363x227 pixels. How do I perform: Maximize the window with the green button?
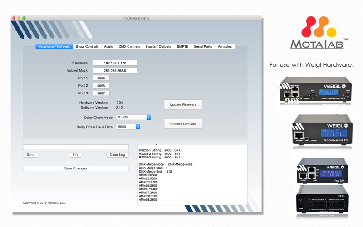[x=24, y=18]
